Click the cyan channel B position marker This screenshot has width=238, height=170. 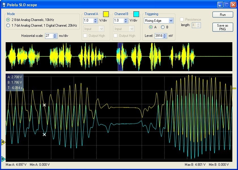(x=3, y=159)
